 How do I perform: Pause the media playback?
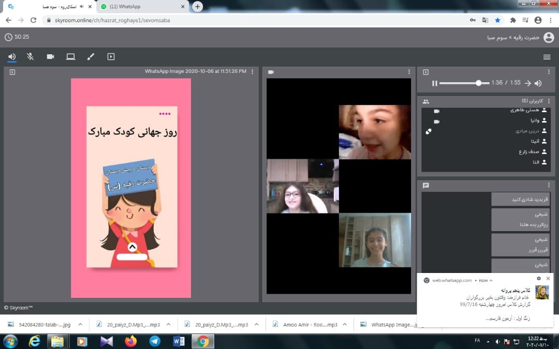pyautogui.click(x=435, y=83)
